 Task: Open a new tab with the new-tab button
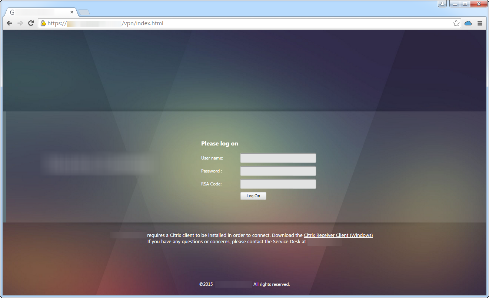[x=84, y=13]
